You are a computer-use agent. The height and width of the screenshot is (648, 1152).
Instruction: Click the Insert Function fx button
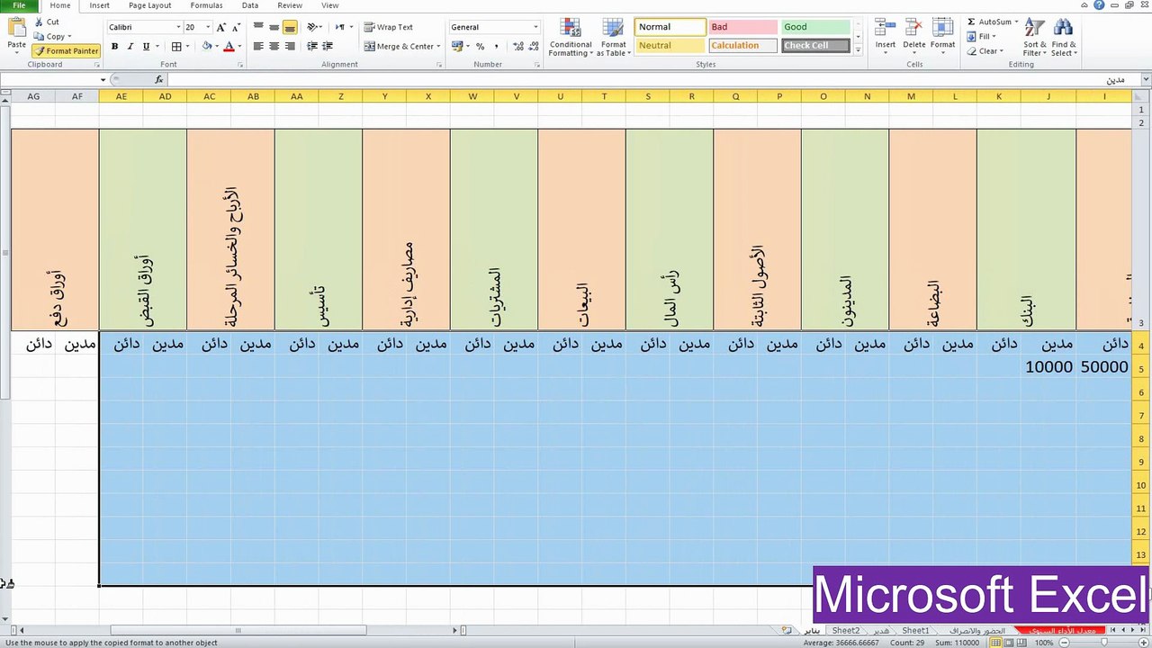pos(159,80)
